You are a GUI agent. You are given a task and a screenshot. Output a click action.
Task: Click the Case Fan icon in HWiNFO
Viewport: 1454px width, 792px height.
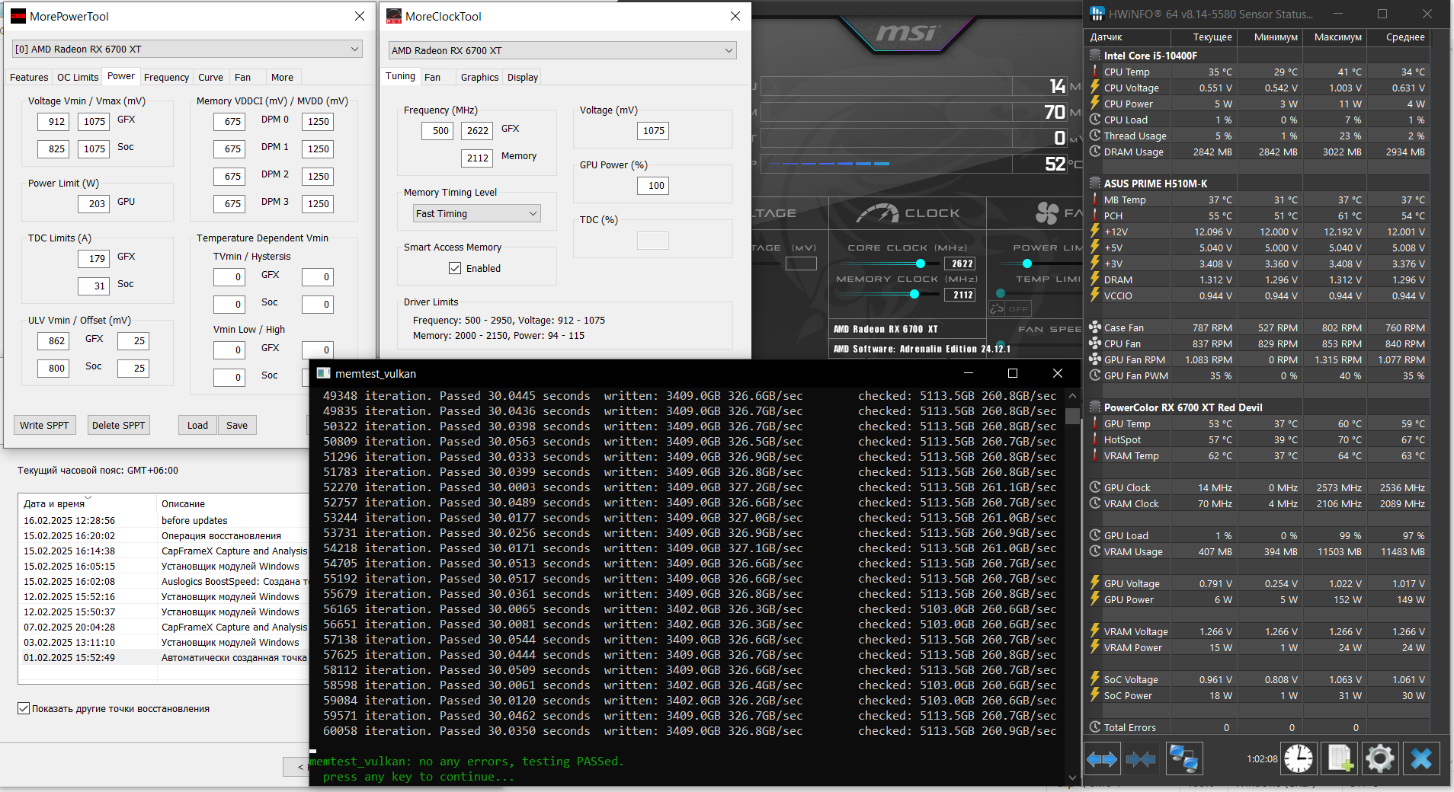pyautogui.click(x=1095, y=327)
